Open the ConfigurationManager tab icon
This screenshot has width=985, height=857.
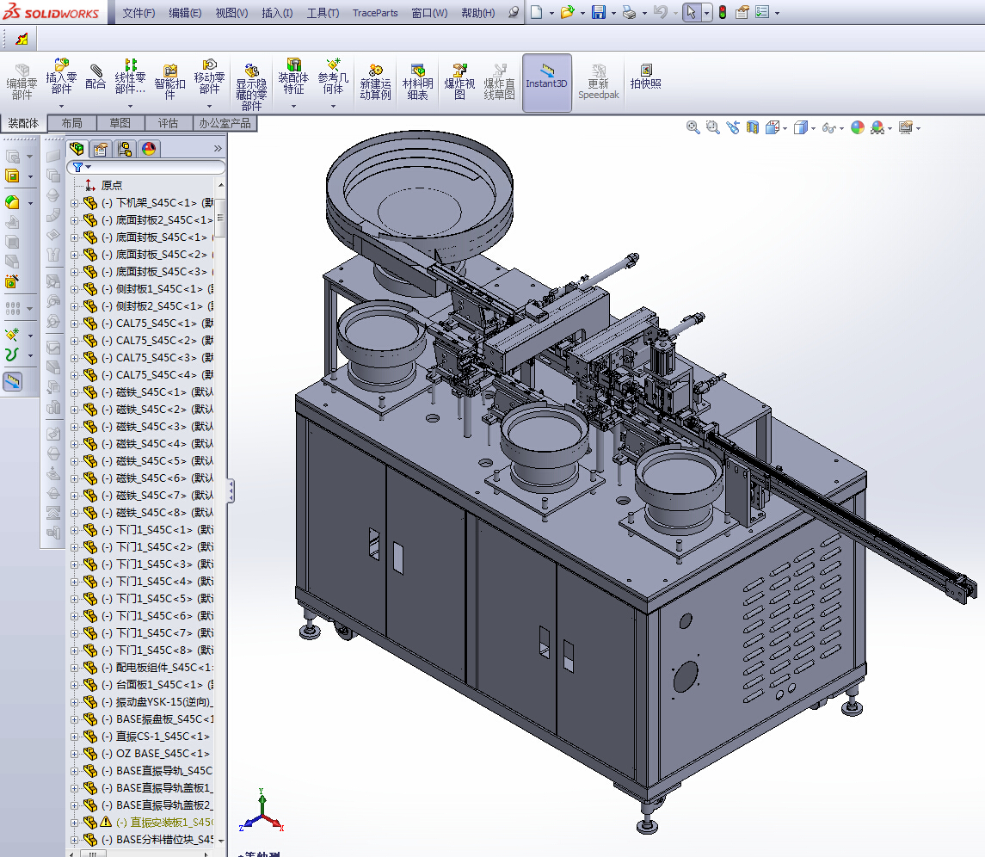(x=125, y=149)
